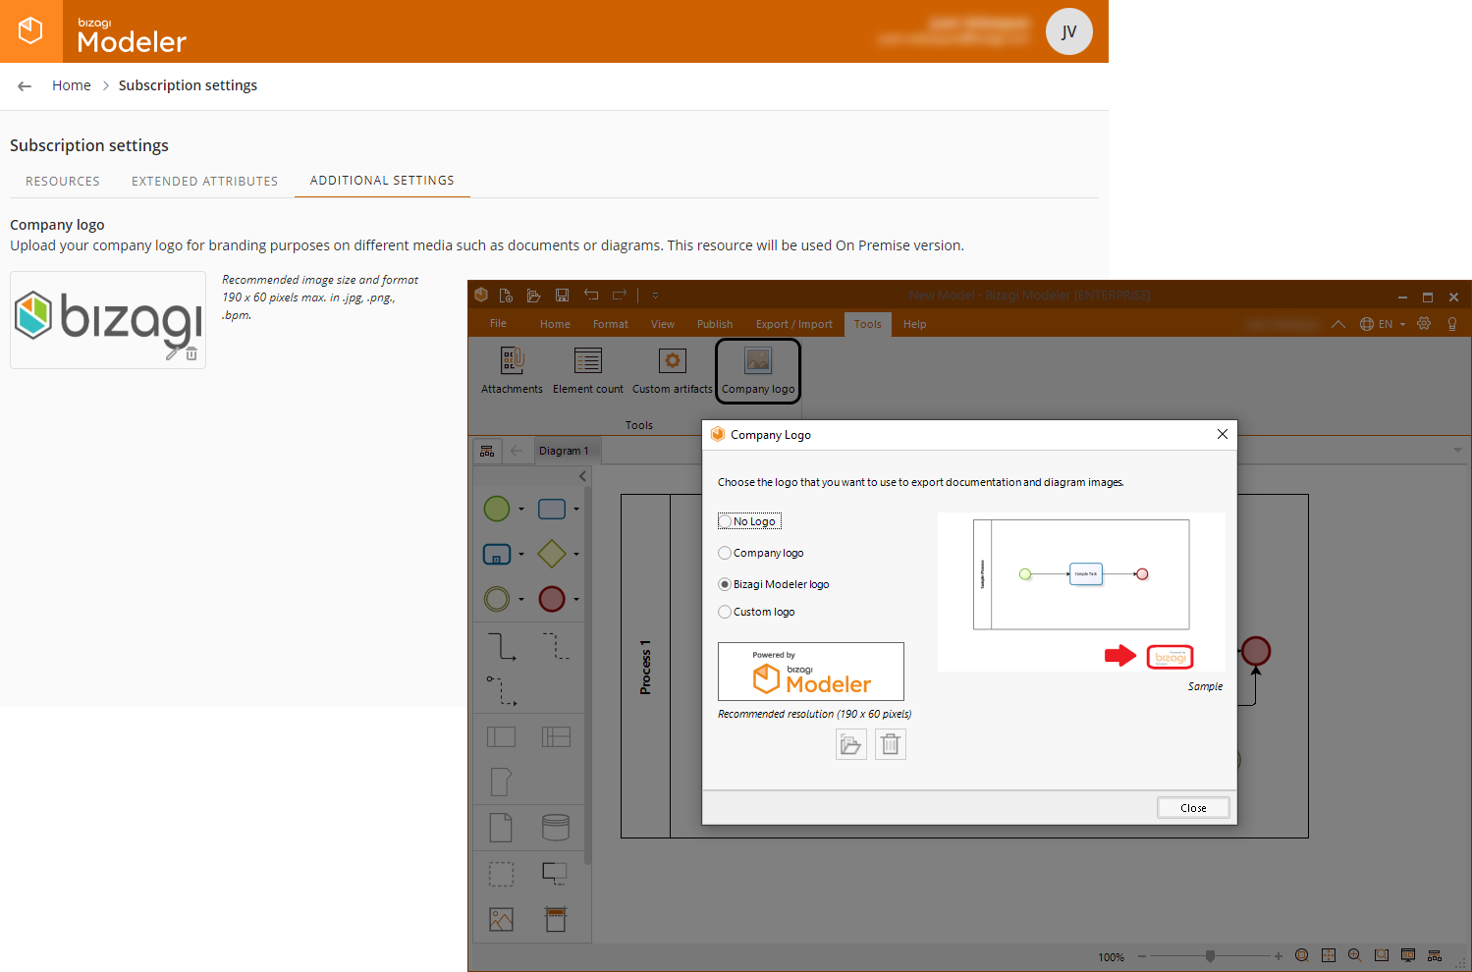Click the Bizagi Modeler cube icon in web header

tap(30, 30)
